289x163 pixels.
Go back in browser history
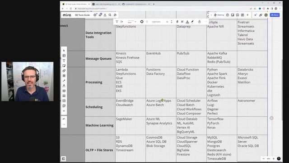63,9
